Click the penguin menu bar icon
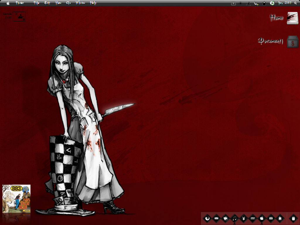300x225 pixels. tap(264, 3)
